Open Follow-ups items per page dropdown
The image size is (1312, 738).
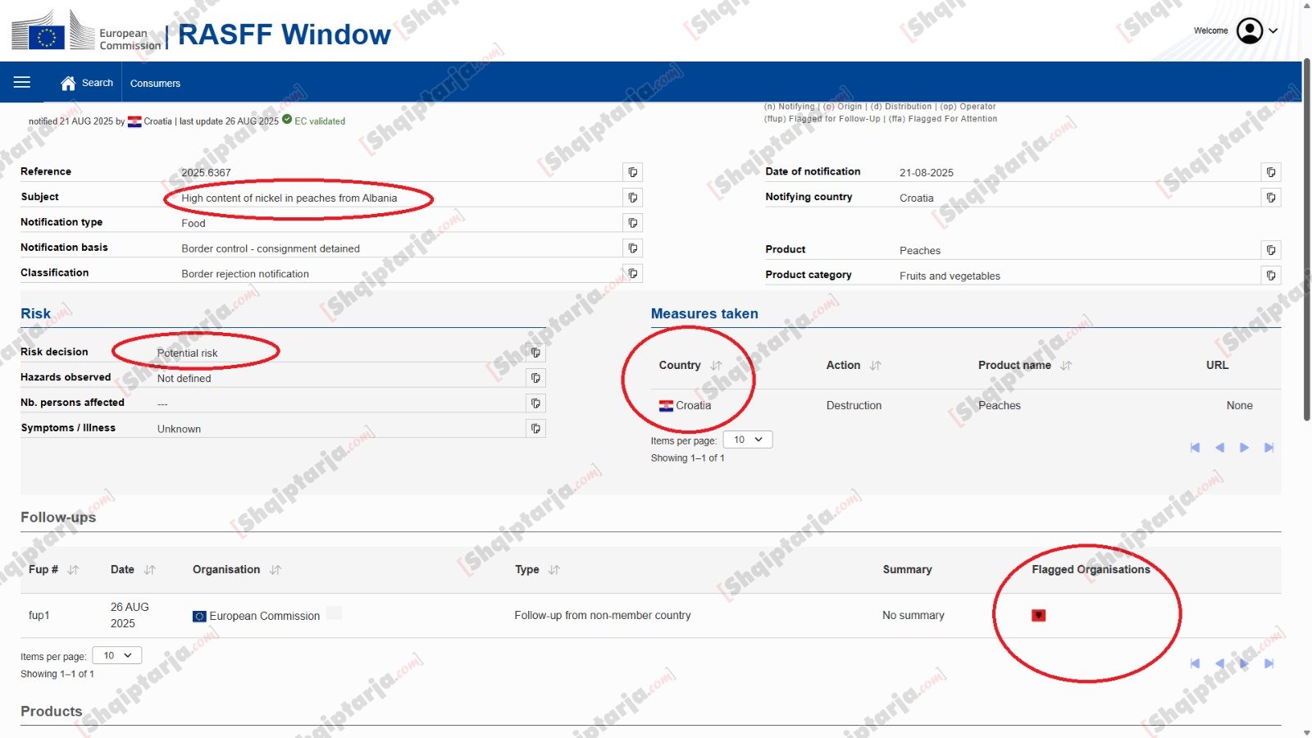click(117, 655)
